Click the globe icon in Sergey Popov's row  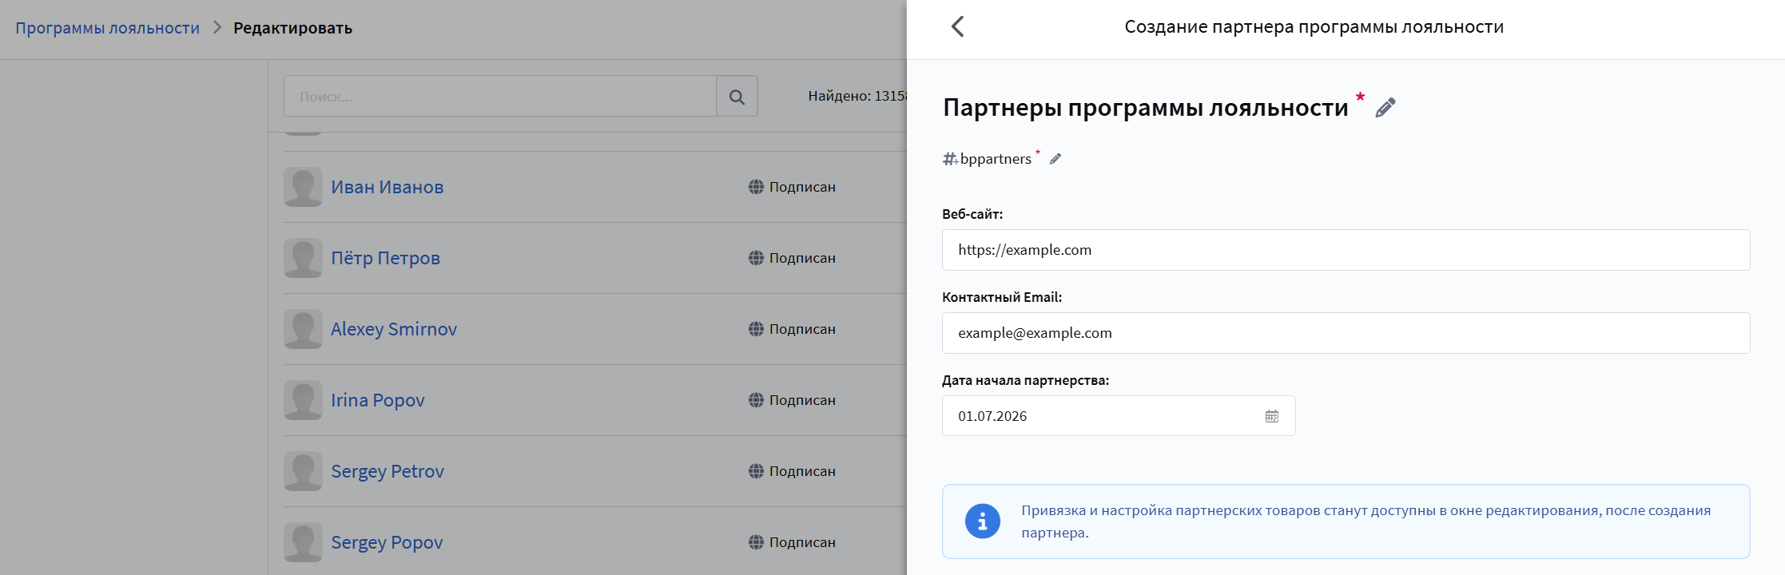[x=756, y=542]
